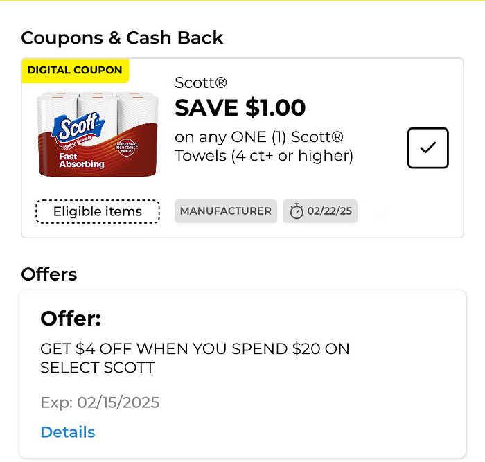Click the Coupons & Cash Back heading

[x=122, y=38]
